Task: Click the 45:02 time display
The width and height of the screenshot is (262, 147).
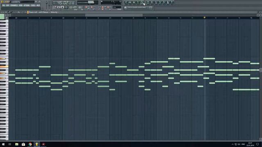Action: tap(64, 3)
